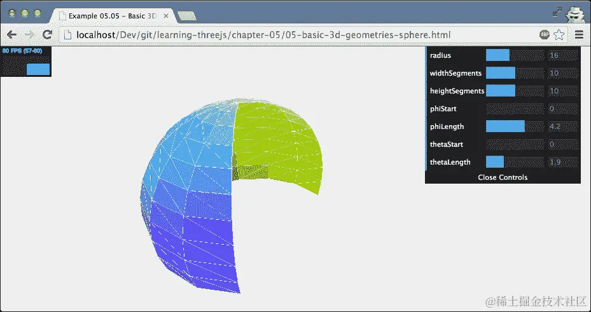Click the incognito spy icon
The image size is (591, 312).
tap(575, 14)
